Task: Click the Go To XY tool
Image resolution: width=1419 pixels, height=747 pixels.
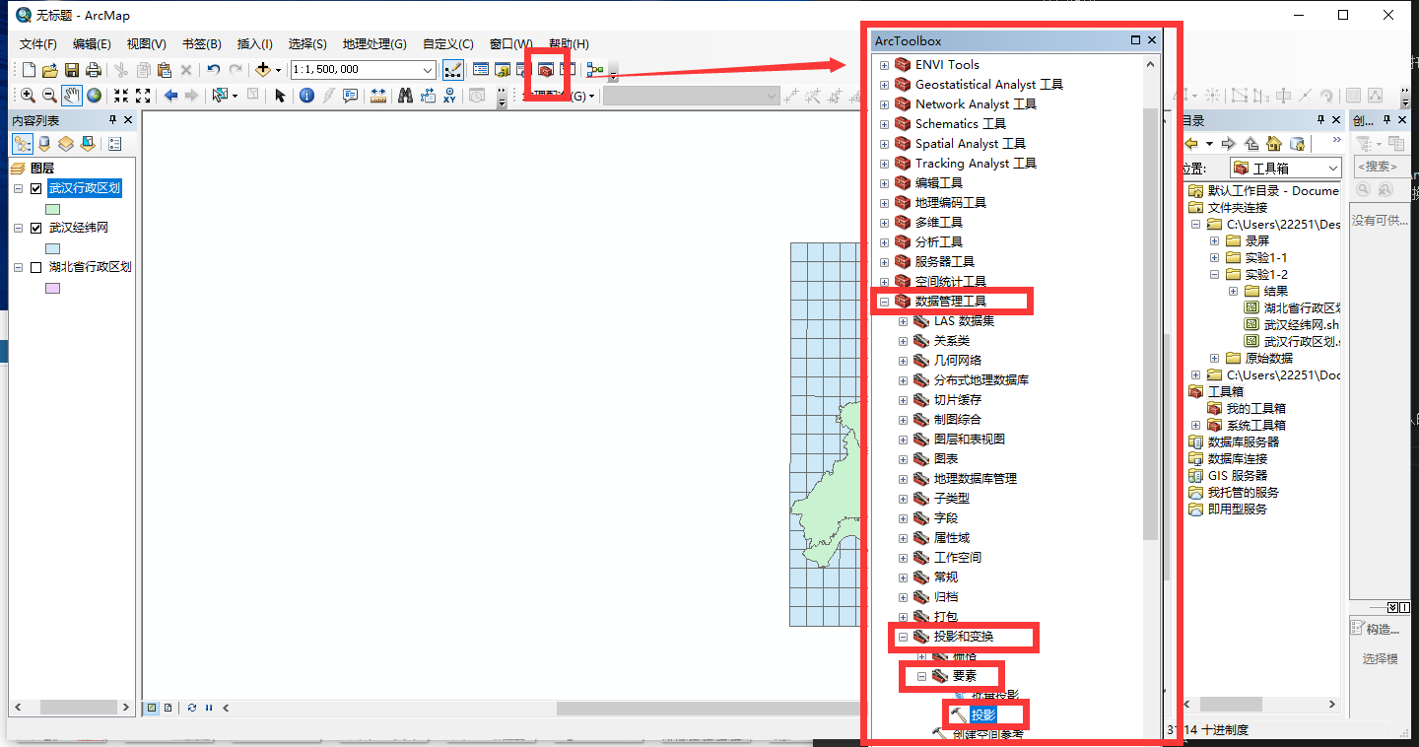Action: tap(450, 96)
